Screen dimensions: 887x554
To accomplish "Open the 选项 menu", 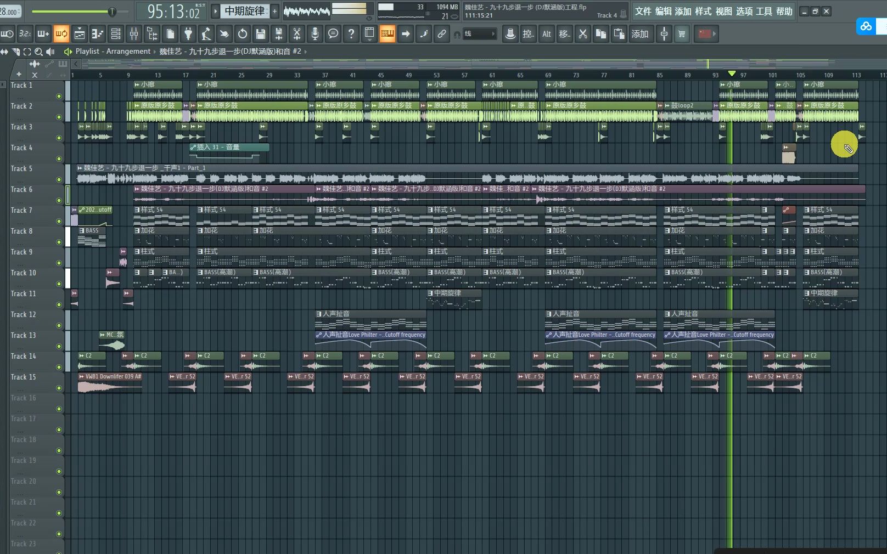I will [x=744, y=11].
